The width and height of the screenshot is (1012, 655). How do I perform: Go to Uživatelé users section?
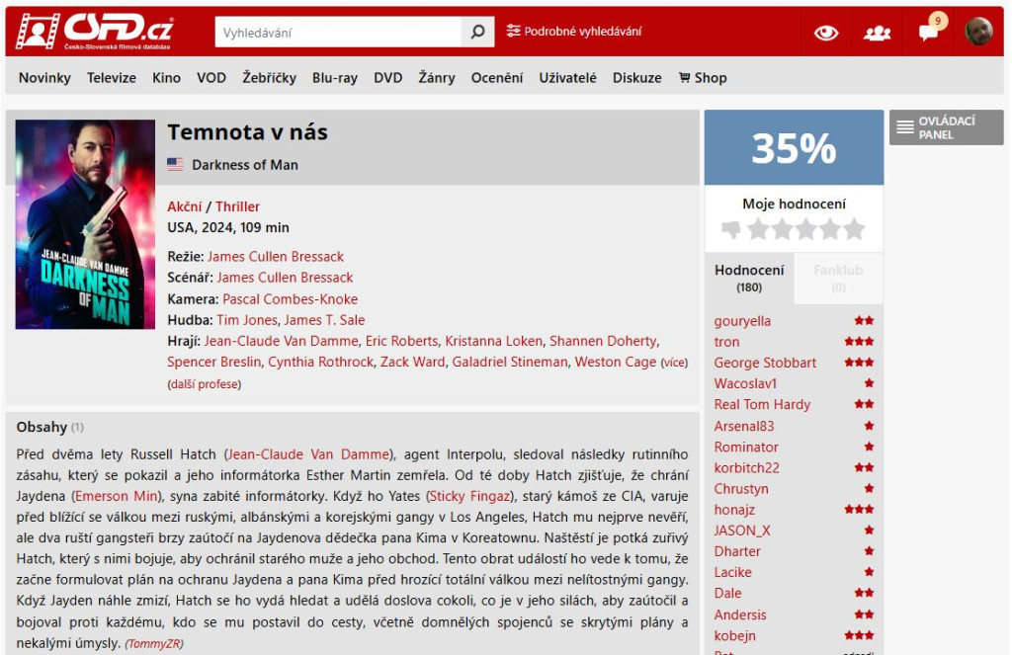point(568,77)
